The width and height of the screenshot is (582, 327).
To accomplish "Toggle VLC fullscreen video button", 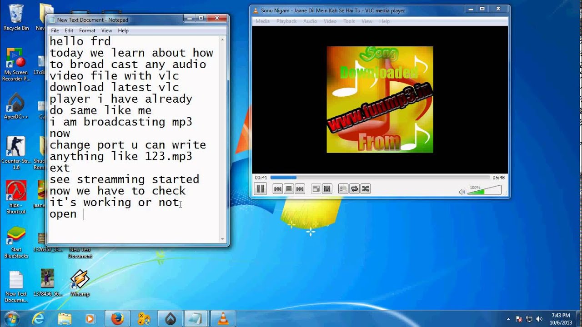I will point(316,189).
